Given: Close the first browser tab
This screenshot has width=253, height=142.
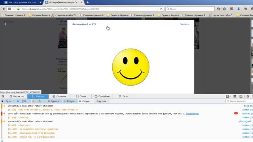Looking at the screenshot, I should pos(40,2).
